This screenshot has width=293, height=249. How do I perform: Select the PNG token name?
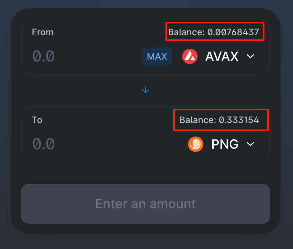click(225, 144)
